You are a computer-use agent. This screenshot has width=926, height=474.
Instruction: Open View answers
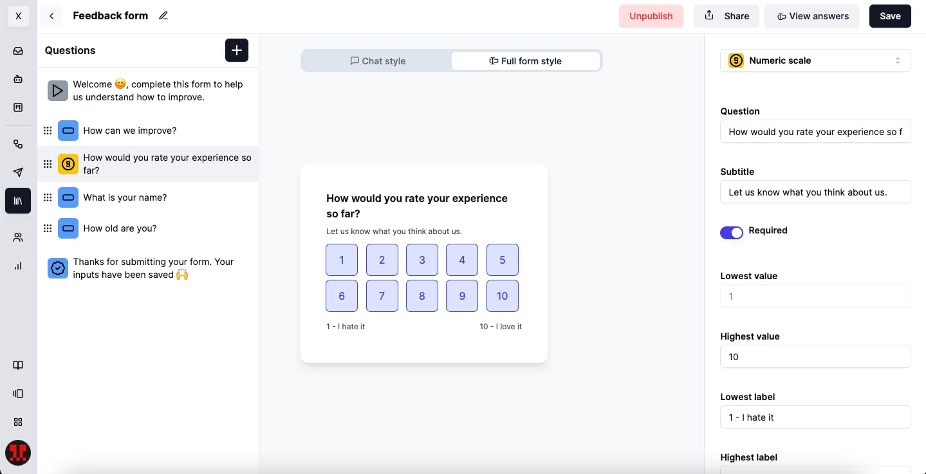811,16
